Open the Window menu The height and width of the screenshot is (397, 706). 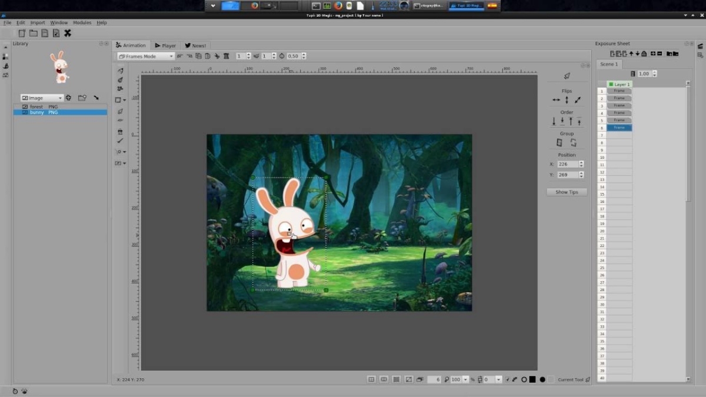tap(59, 22)
